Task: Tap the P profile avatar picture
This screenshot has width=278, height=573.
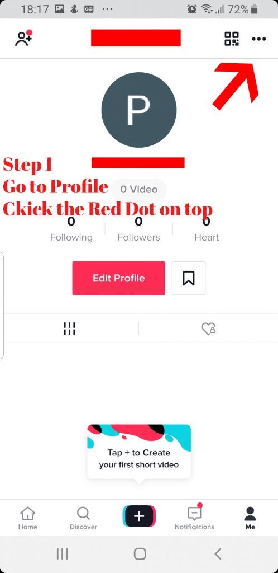Action: tap(139, 110)
